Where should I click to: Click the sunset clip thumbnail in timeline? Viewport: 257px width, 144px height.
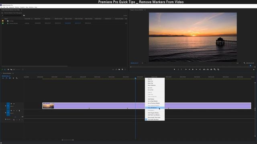pos(48,106)
